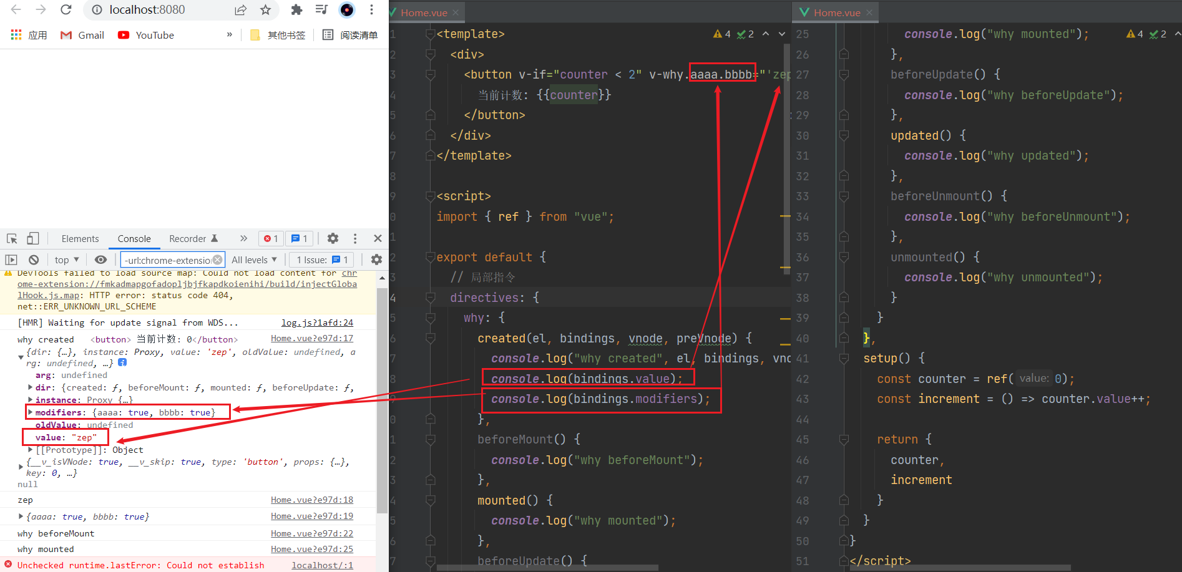Expand the 'dir' property in console
This screenshot has width=1182, height=572.
tap(30, 387)
